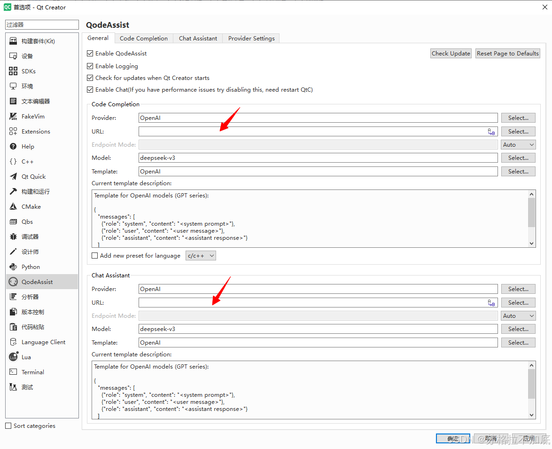This screenshot has height=449, width=552.
Task: Expand the c/c++ language dropdown
Action: tap(201, 256)
